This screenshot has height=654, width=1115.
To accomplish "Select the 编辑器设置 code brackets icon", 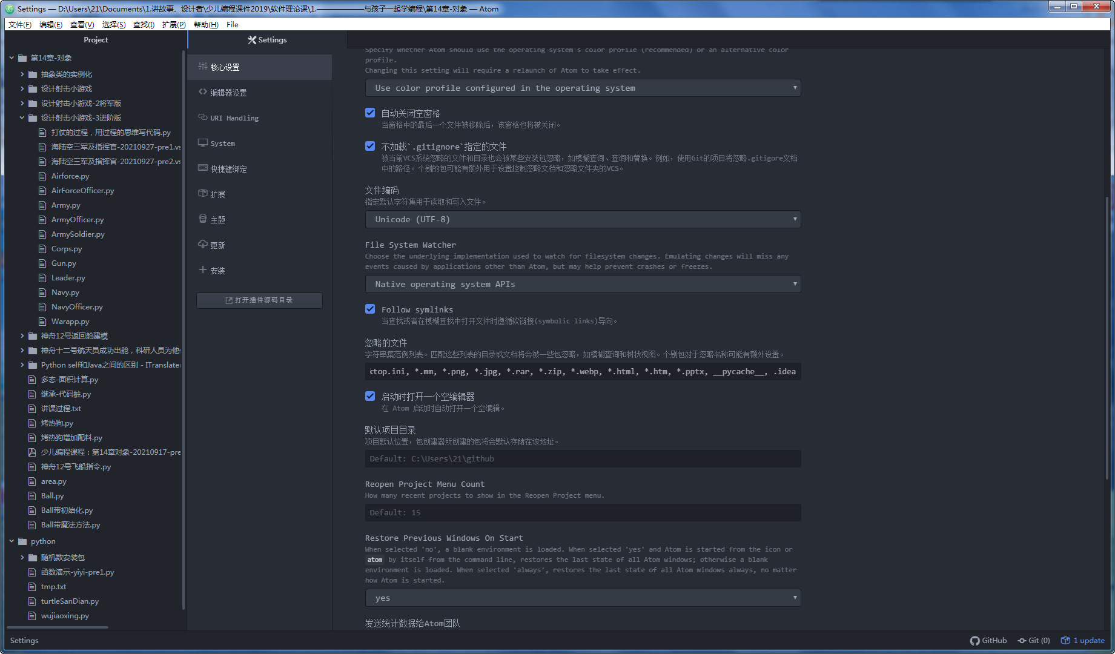I will [203, 92].
